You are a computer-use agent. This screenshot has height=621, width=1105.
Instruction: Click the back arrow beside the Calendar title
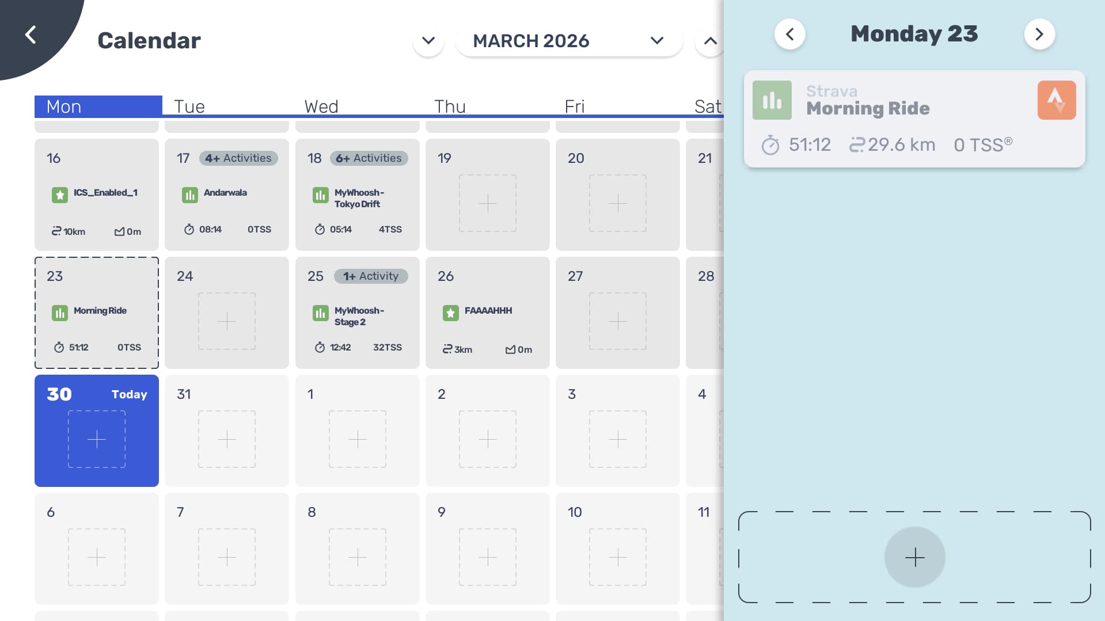(x=31, y=34)
